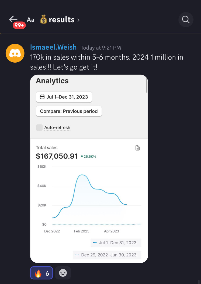Toggle the Dec 29, 2022–Jun 30, 2023 legend series

point(107,255)
